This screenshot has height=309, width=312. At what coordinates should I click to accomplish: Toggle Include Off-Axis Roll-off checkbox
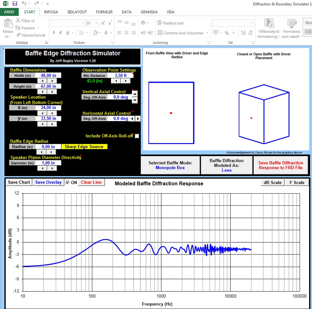point(137,136)
